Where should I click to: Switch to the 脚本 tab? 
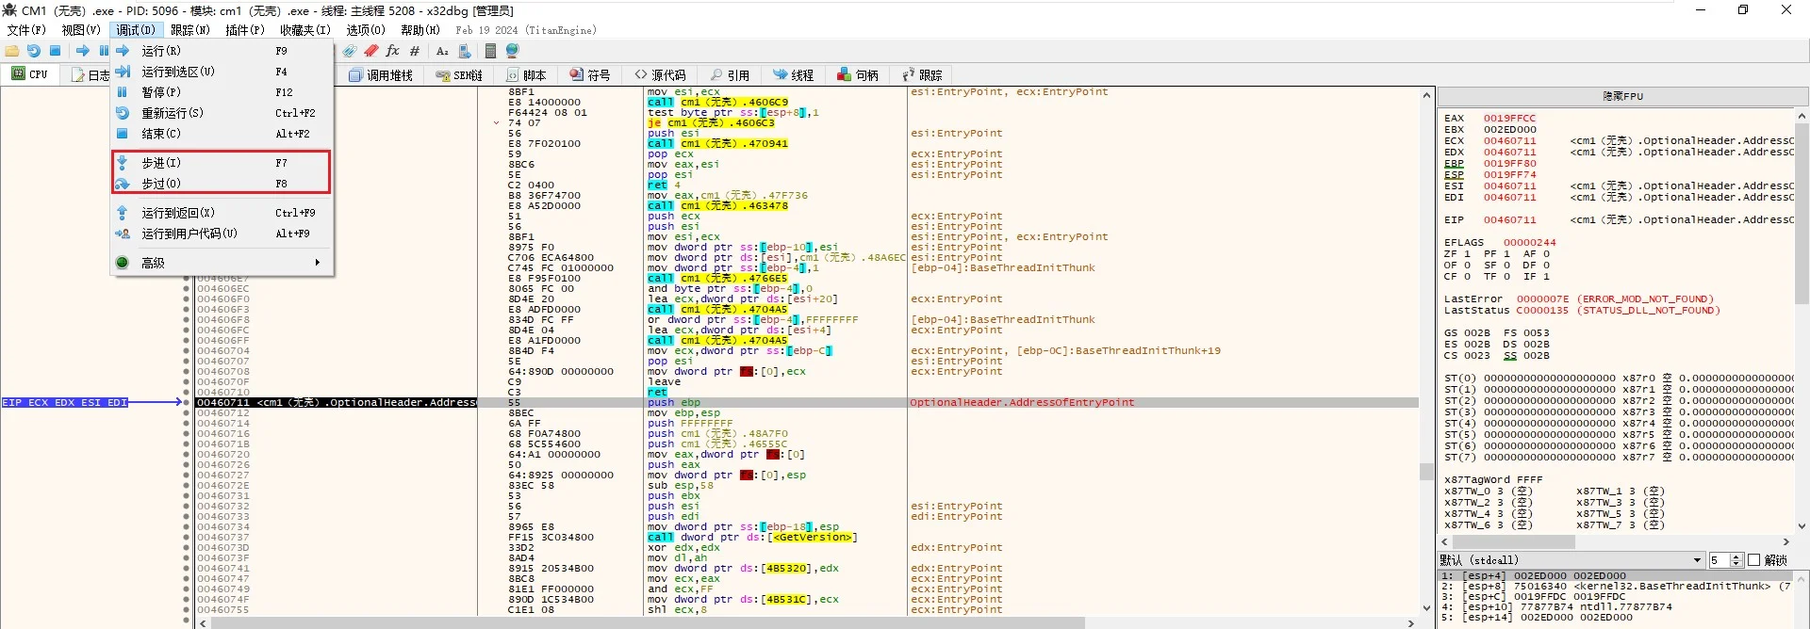[526, 75]
